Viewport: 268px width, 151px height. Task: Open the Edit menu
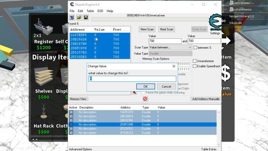[80, 11]
